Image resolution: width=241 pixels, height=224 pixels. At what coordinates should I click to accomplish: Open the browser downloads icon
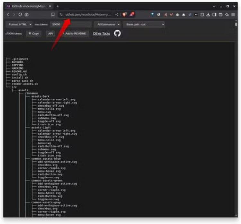(208, 14)
